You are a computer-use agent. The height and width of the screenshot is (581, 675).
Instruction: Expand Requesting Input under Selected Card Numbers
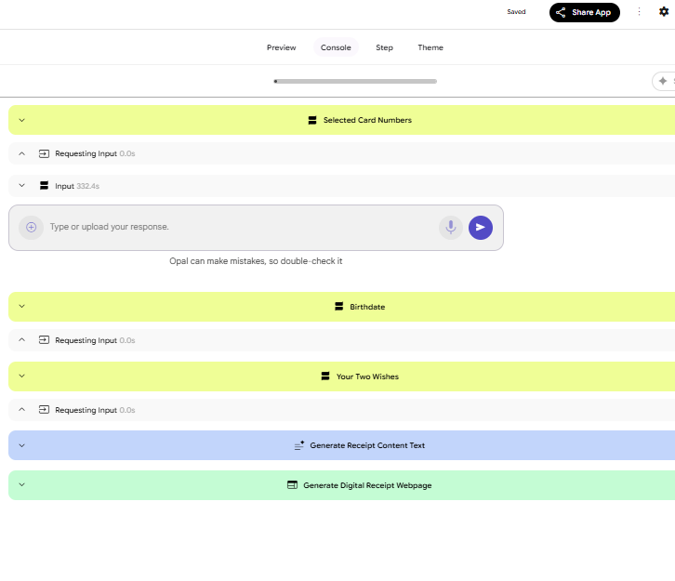click(22, 153)
